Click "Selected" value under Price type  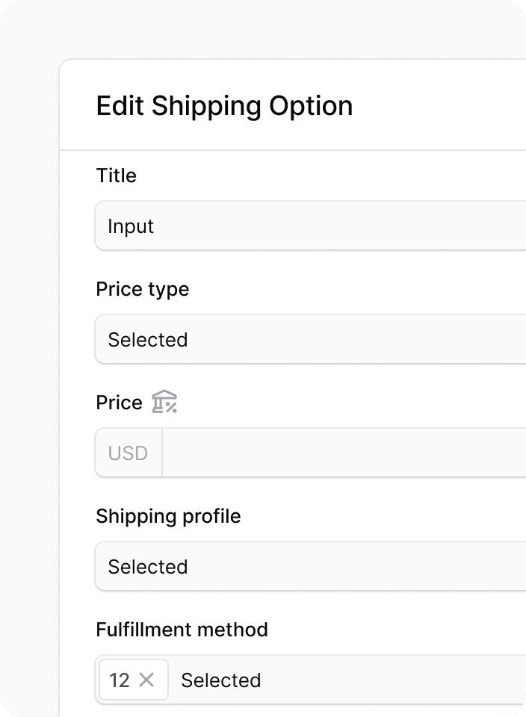pos(148,340)
